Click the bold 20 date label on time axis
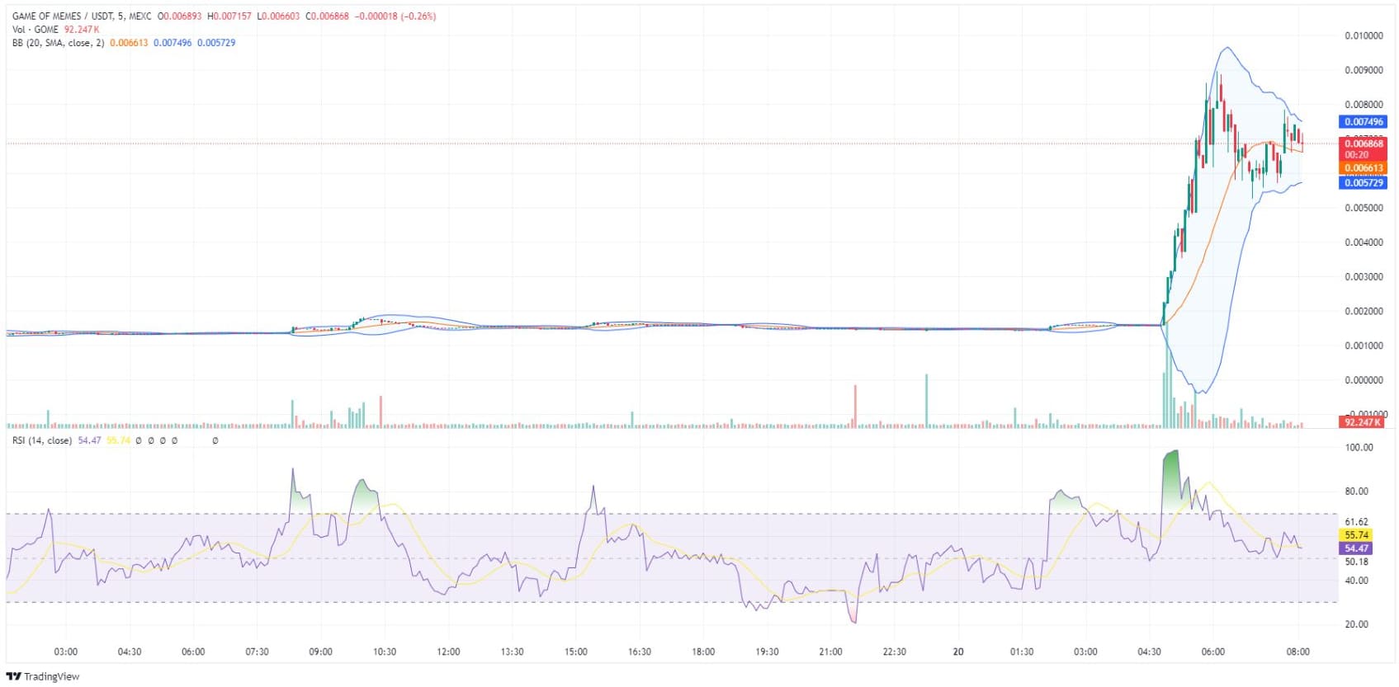 958,652
